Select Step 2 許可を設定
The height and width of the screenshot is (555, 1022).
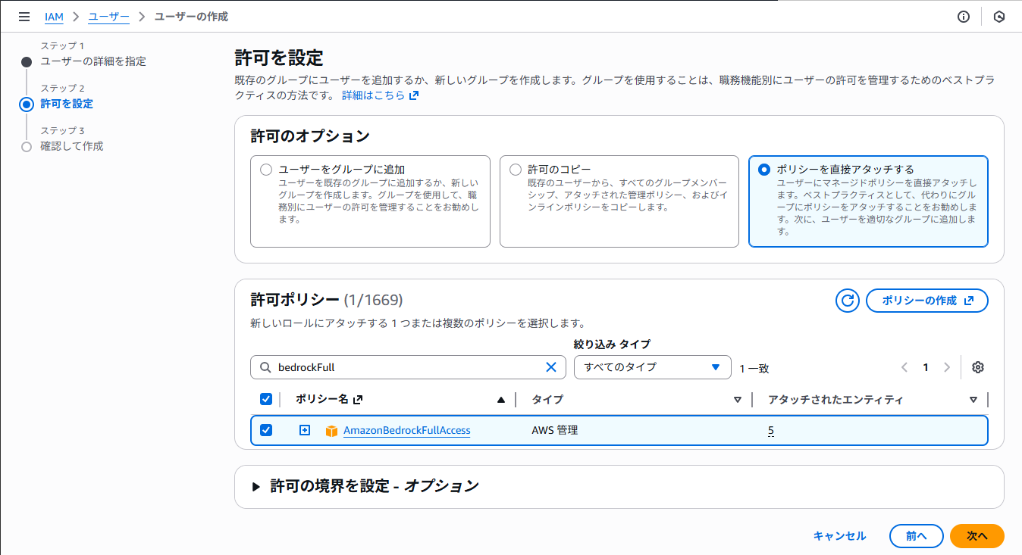[x=67, y=104]
